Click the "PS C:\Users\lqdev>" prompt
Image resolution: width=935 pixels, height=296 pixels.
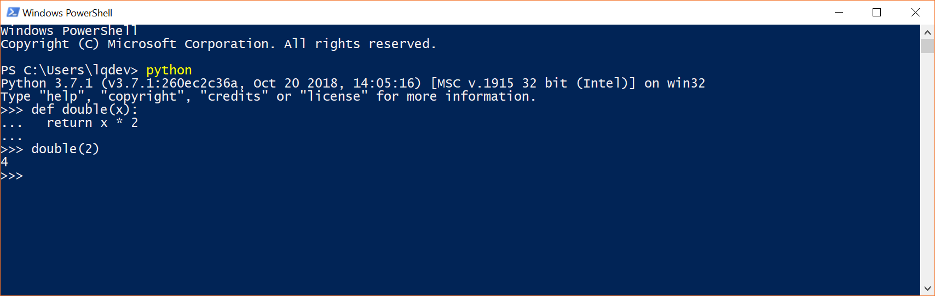pos(69,70)
